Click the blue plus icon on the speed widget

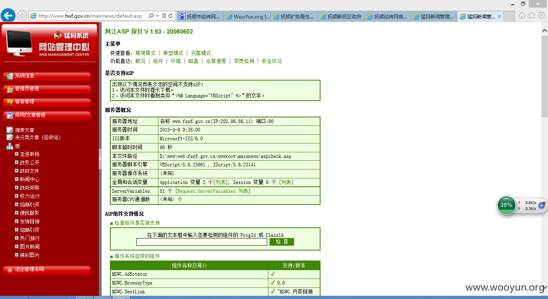pos(542,205)
